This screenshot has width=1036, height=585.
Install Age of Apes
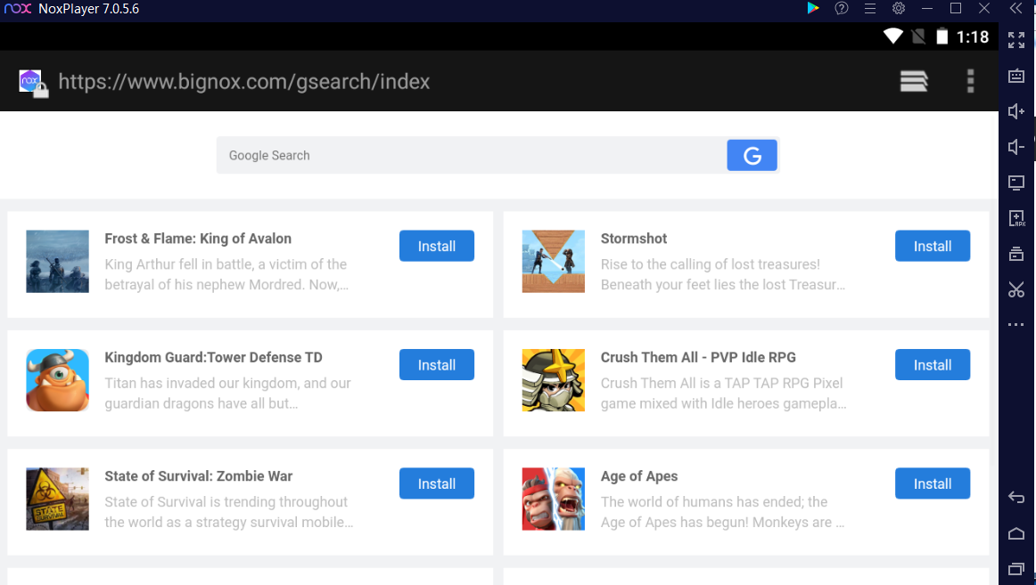click(x=933, y=483)
